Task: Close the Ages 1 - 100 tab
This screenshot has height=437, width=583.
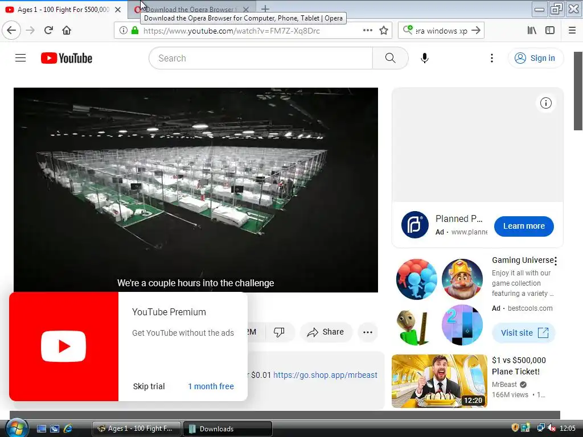Action: [118, 10]
